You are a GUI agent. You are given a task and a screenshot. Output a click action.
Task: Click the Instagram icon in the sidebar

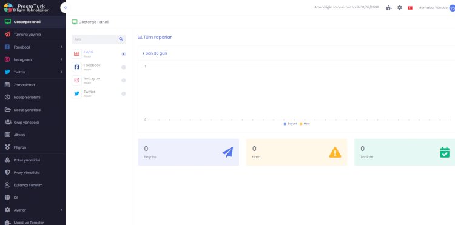click(7, 59)
